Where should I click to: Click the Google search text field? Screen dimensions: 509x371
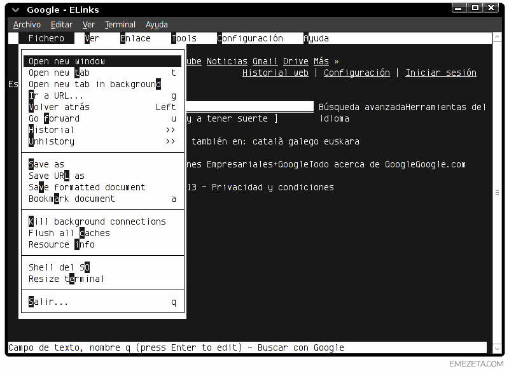pyautogui.click(x=250, y=107)
